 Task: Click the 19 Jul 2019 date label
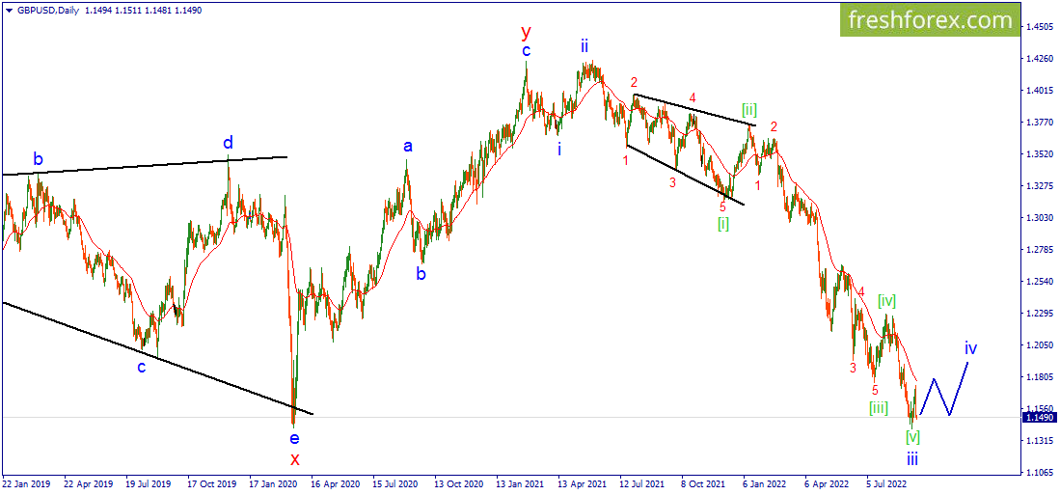click(148, 484)
